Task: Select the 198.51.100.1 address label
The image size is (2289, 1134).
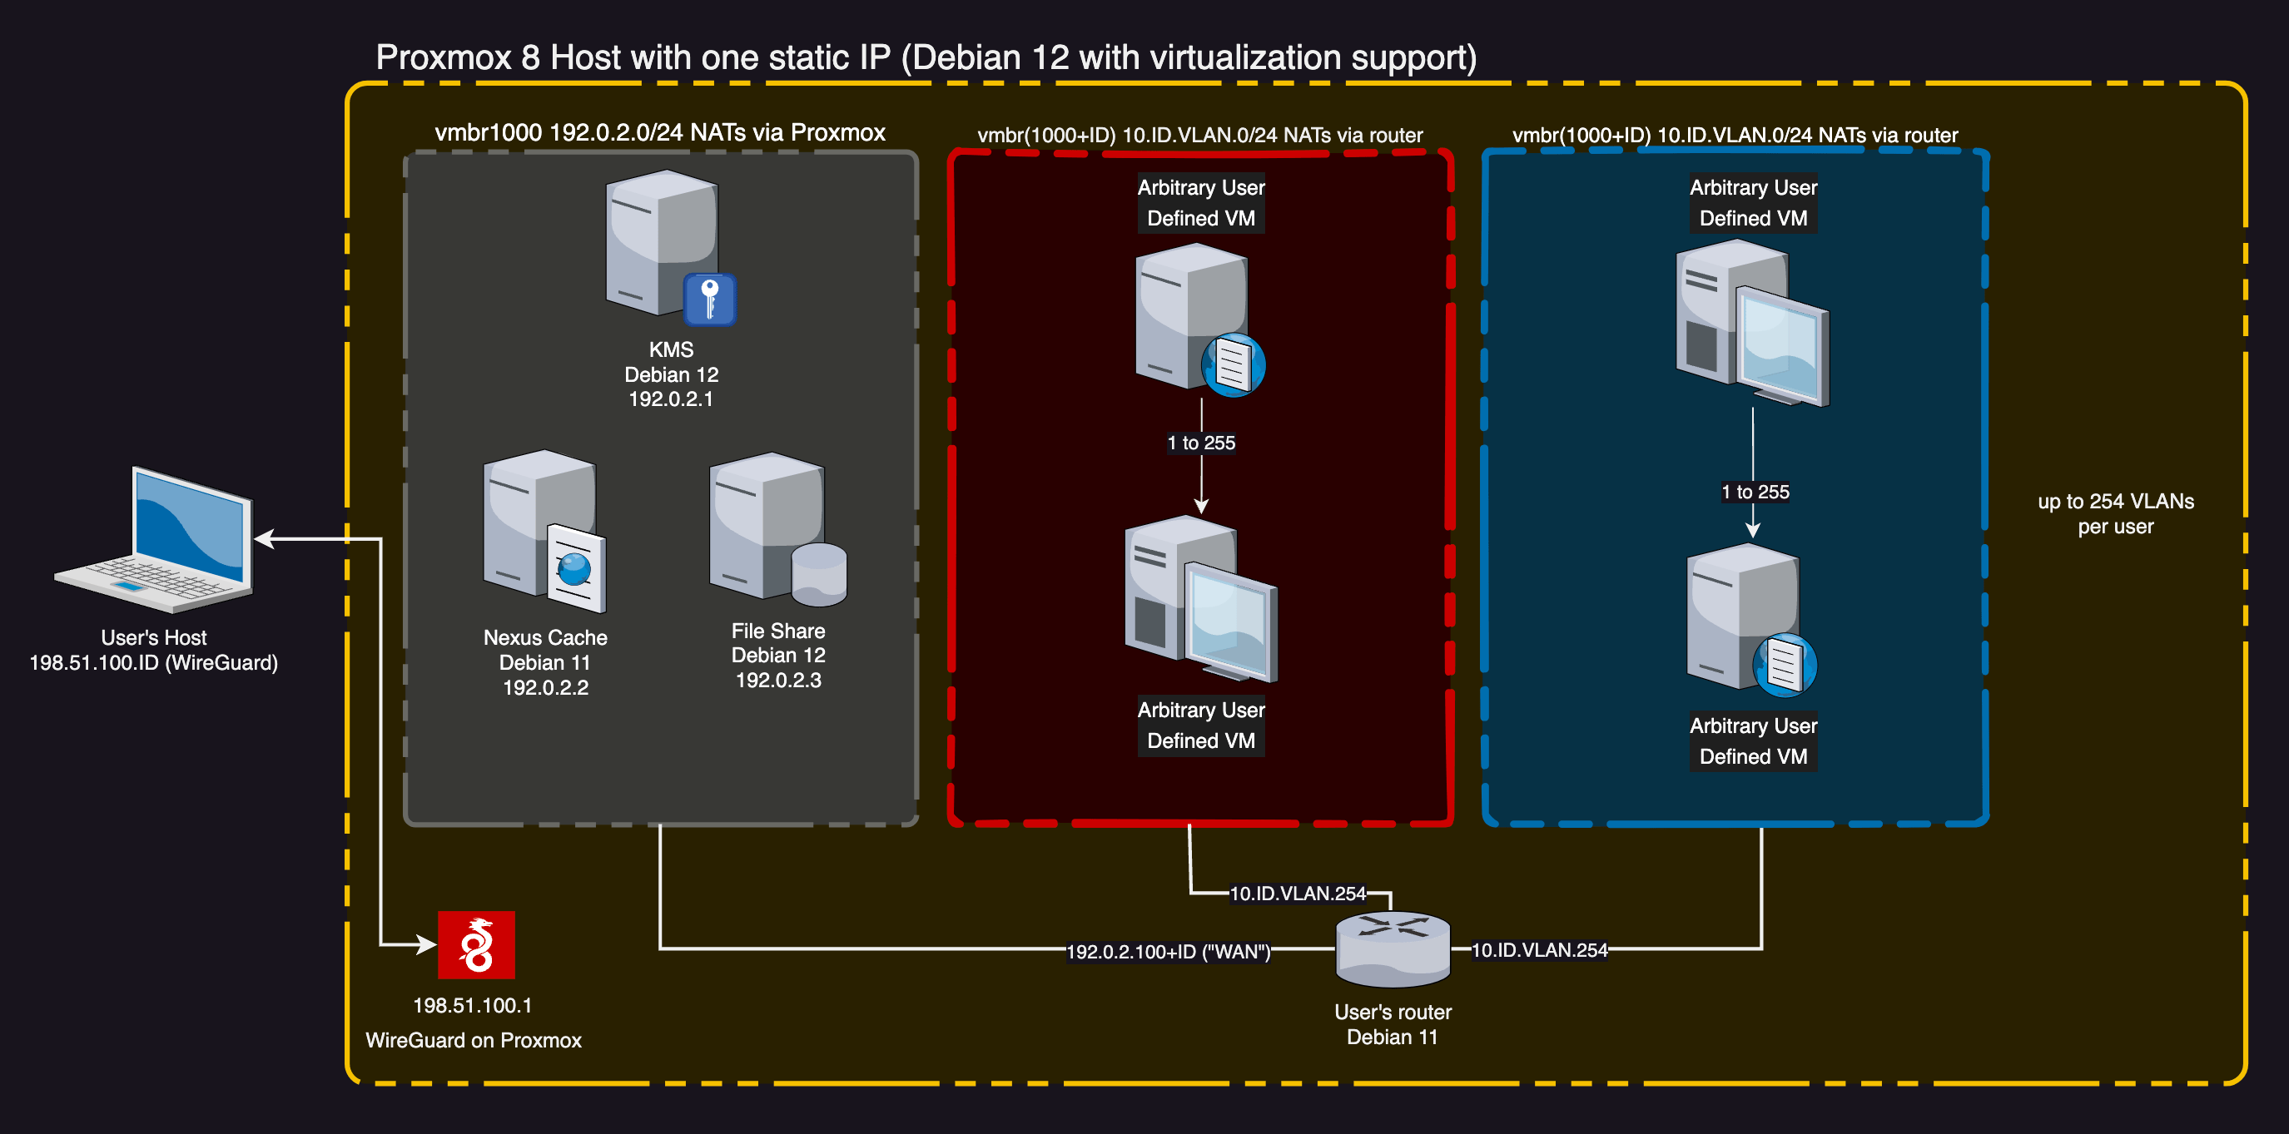Action: coord(472,1005)
